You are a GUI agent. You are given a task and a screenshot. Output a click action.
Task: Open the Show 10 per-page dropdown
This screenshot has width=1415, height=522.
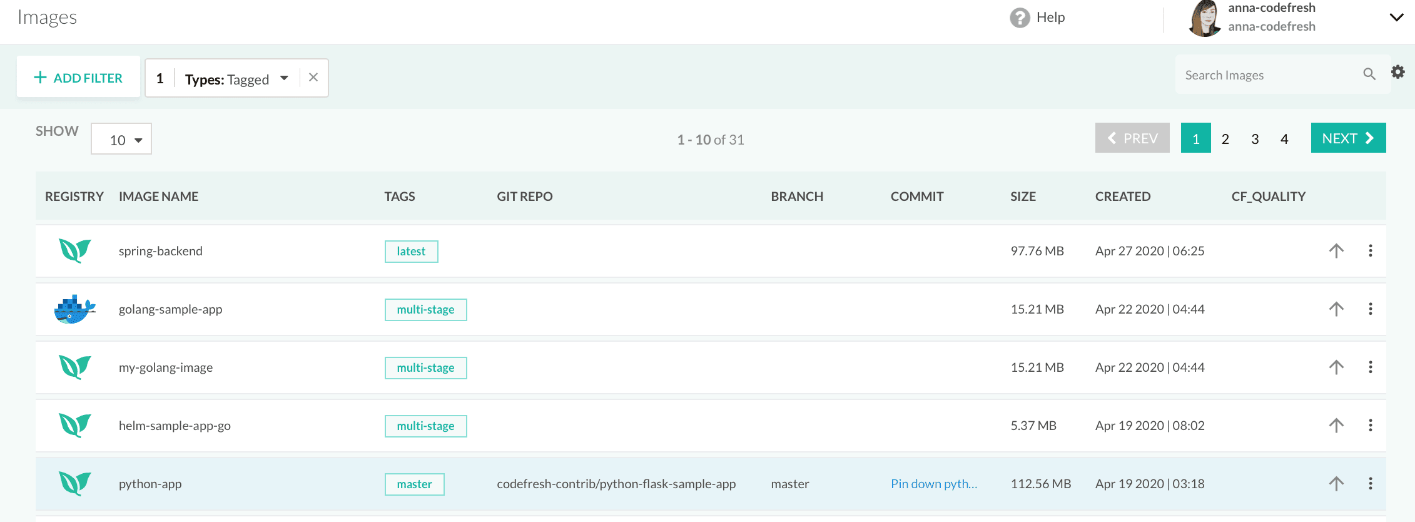(x=121, y=140)
